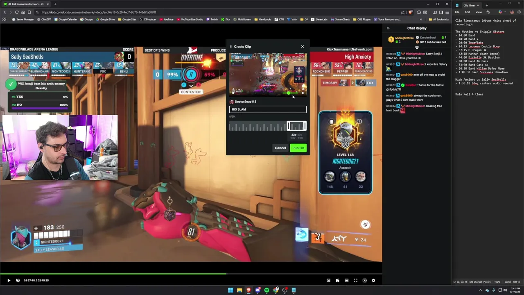Open picture-in-picture mode on video player
The image size is (524, 295).
pos(328,281)
